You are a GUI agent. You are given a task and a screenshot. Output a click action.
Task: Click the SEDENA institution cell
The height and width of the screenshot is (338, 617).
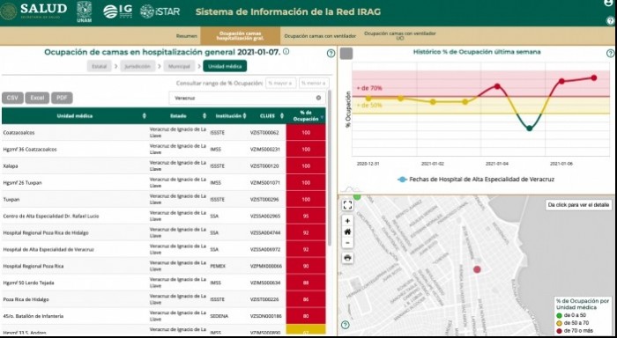pos(219,316)
